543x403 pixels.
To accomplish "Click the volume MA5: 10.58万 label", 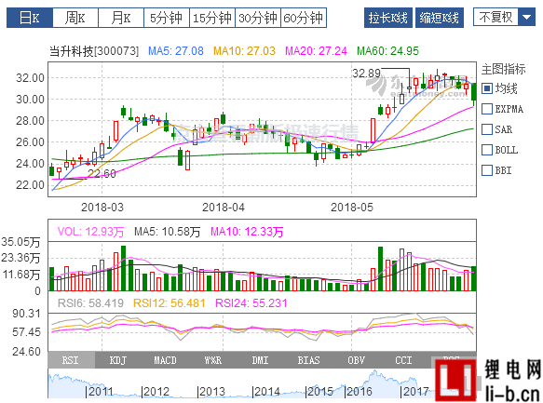I will (168, 232).
